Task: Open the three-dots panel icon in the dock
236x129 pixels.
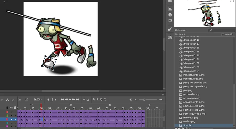Action: point(170,29)
